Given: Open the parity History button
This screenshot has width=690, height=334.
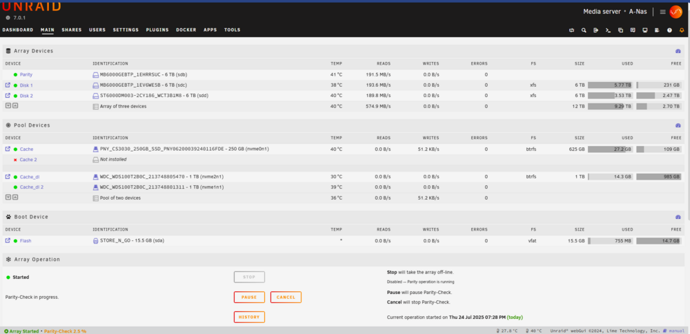Looking at the screenshot, I should pos(249,317).
